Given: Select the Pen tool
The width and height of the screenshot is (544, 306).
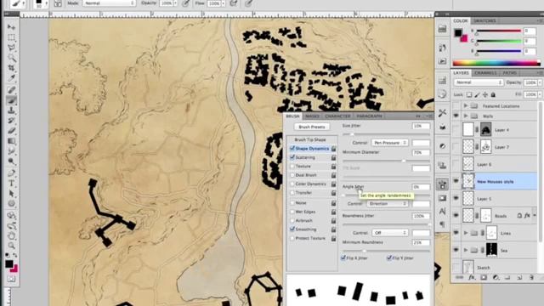Looking at the screenshot, I should click(x=11, y=173).
